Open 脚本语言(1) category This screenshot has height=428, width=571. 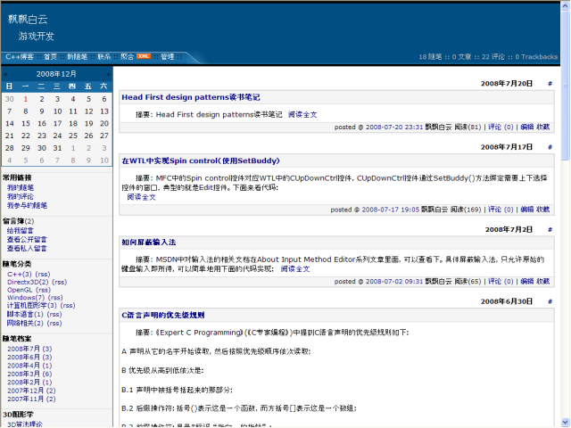(25, 315)
